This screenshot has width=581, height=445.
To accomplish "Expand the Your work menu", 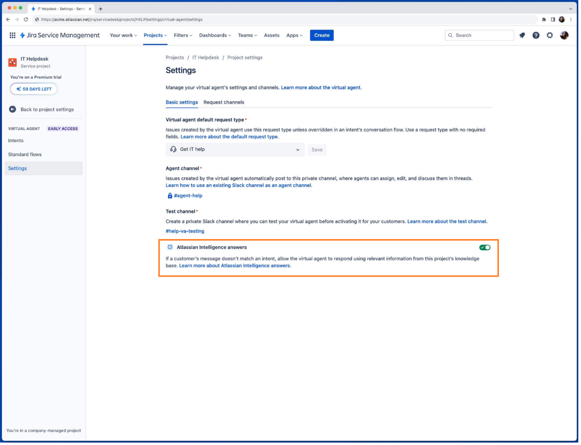I will click(x=124, y=35).
